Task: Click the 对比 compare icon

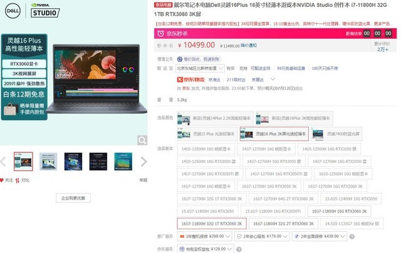Action: click(x=17, y=181)
